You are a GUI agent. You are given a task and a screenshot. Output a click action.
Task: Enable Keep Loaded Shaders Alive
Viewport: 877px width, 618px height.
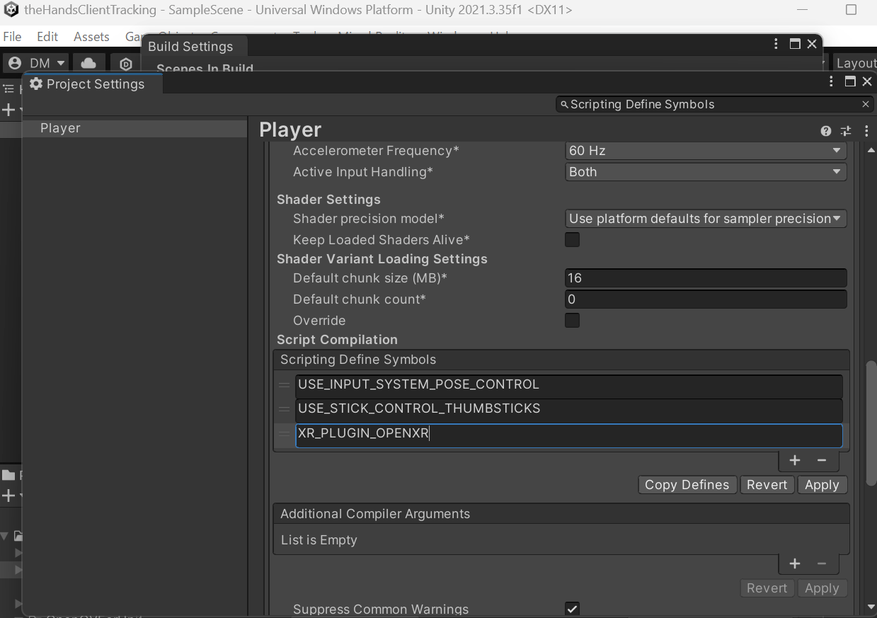(x=572, y=239)
